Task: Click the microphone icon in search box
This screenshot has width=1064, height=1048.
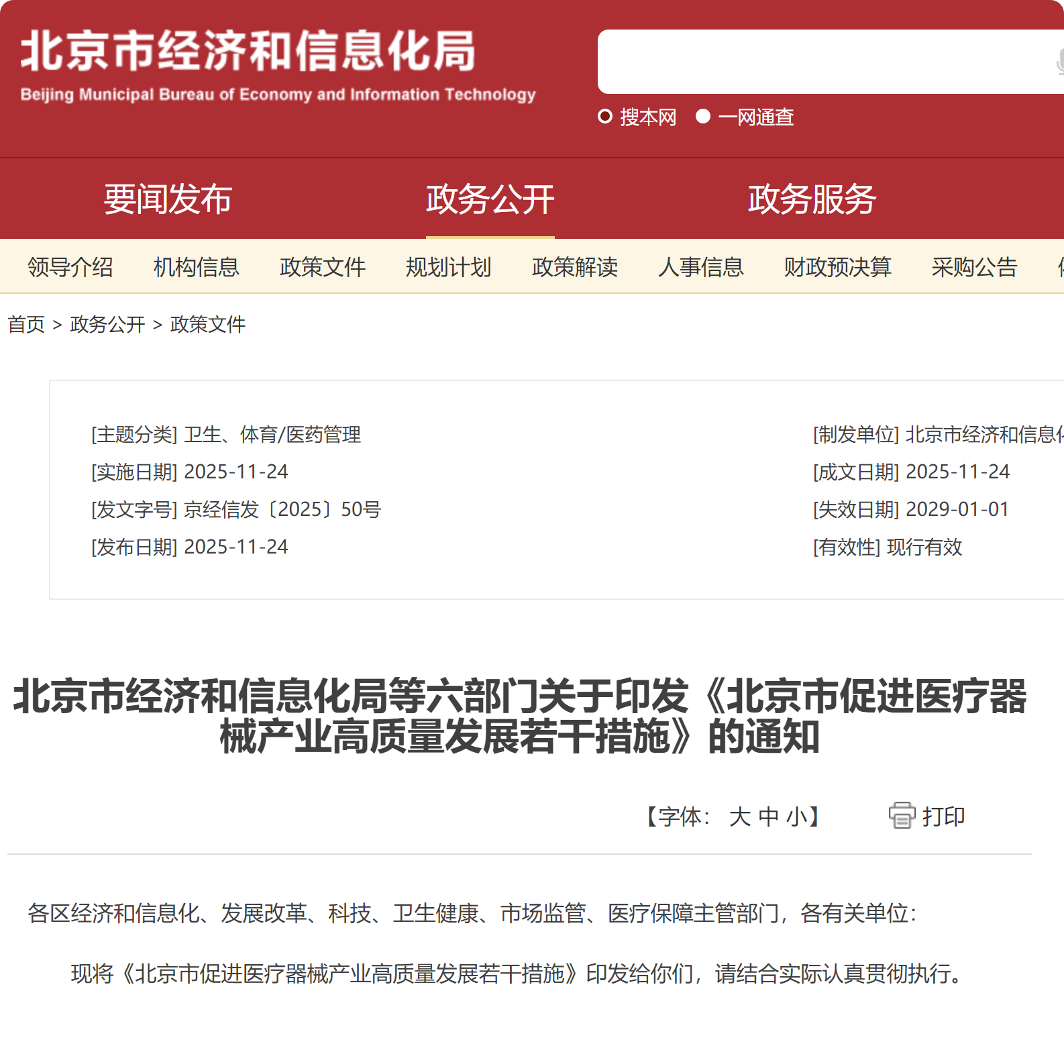Action: 1059,62
